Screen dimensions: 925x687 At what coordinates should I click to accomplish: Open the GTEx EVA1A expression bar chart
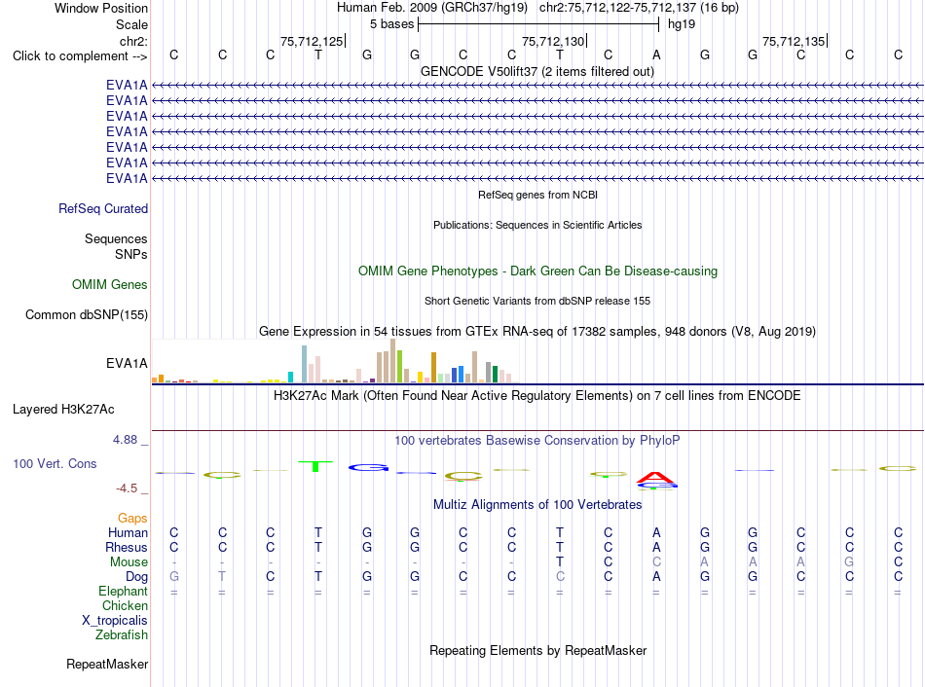click(x=335, y=361)
